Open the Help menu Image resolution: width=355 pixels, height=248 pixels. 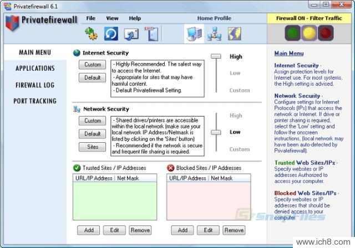click(x=135, y=18)
